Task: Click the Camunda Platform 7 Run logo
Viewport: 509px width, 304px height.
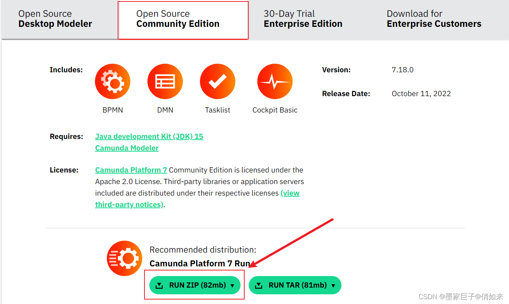Action: [x=124, y=258]
